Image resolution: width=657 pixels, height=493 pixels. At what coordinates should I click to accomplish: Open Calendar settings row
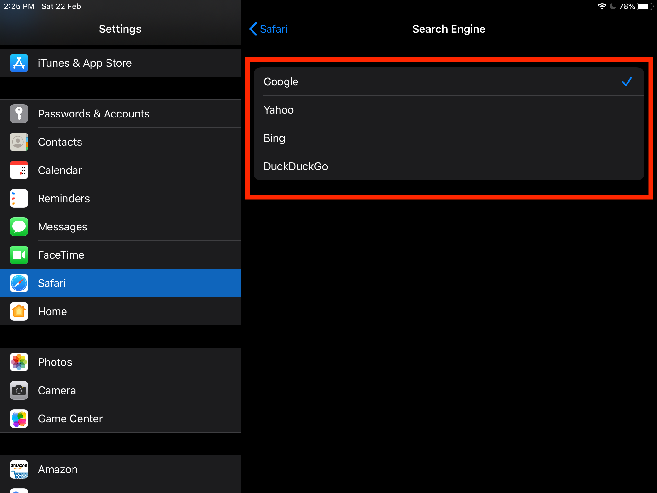(120, 170)
